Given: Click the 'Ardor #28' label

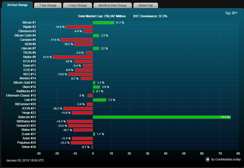Looking at the screenshot, I should [29, 138].
